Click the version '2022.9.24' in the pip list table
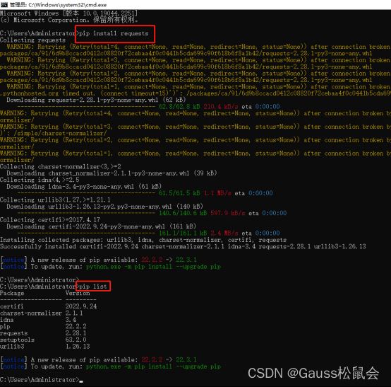Screen dimensions: 391x387 (81, 306)
